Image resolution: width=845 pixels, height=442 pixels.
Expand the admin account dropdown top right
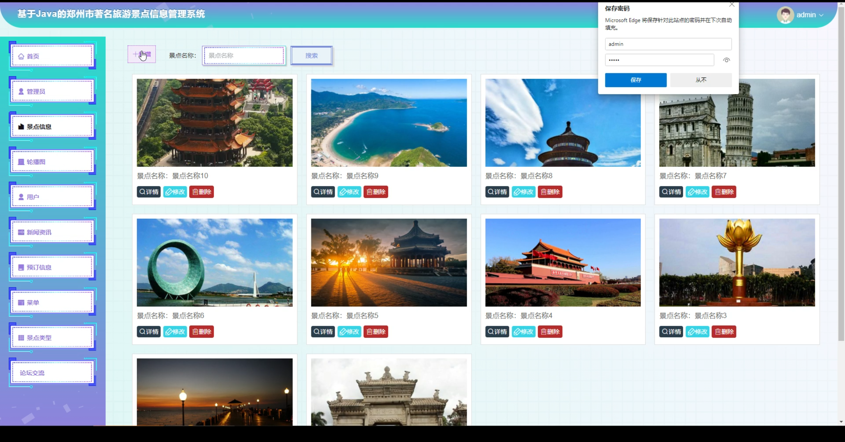[821, 15]
